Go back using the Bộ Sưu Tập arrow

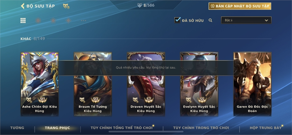(22, 6)
